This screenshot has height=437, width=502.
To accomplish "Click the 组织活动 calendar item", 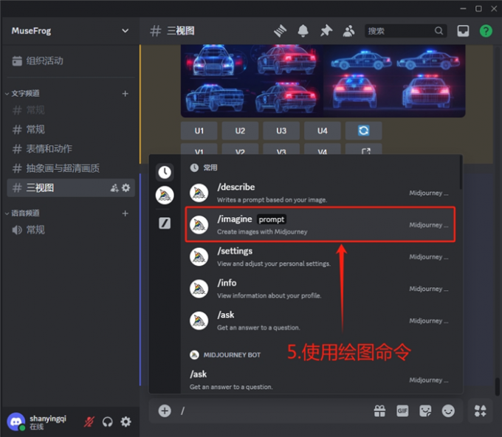I will click(70, 61).
